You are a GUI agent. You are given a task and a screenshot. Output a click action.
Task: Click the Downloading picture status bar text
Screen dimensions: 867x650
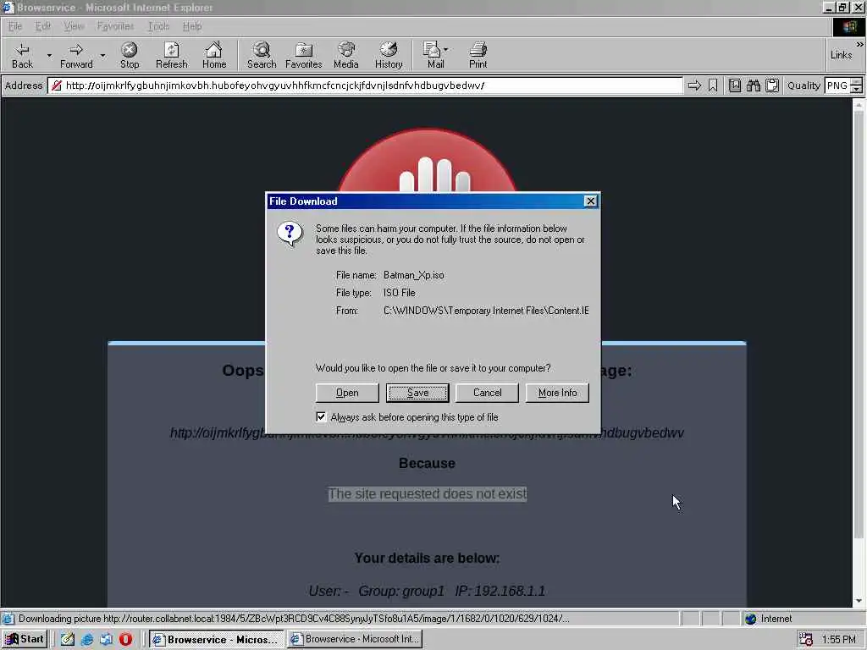[293, 619]
